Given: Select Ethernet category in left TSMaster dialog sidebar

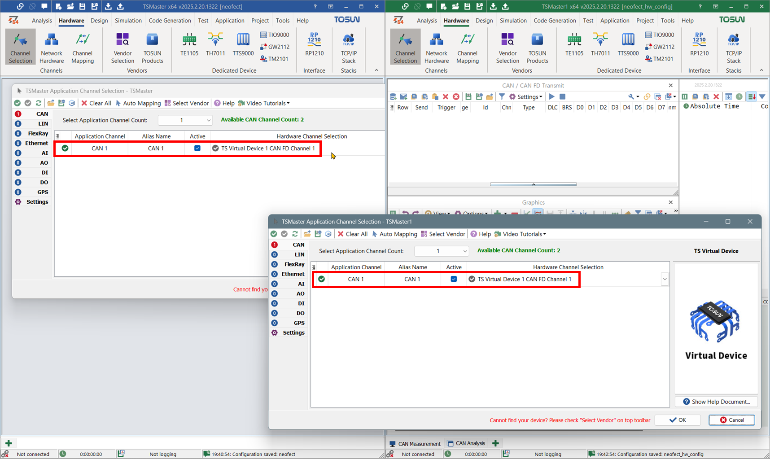Looking at the screenshot, I should click(31, 143).
